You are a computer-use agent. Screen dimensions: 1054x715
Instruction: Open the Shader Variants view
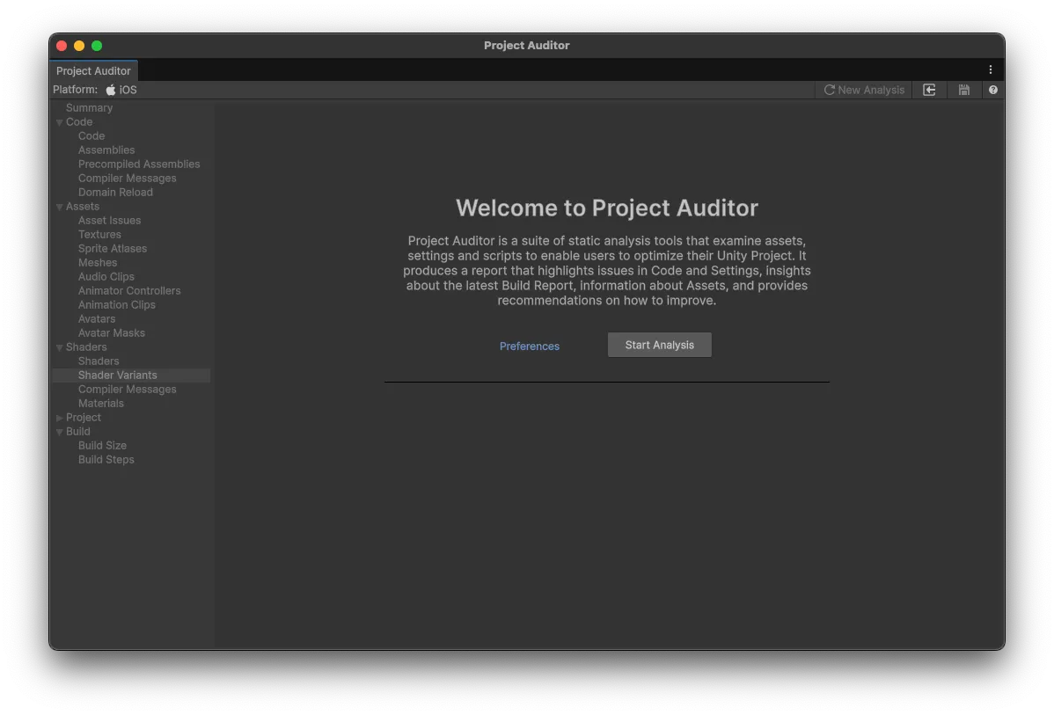tap(117, 376)
